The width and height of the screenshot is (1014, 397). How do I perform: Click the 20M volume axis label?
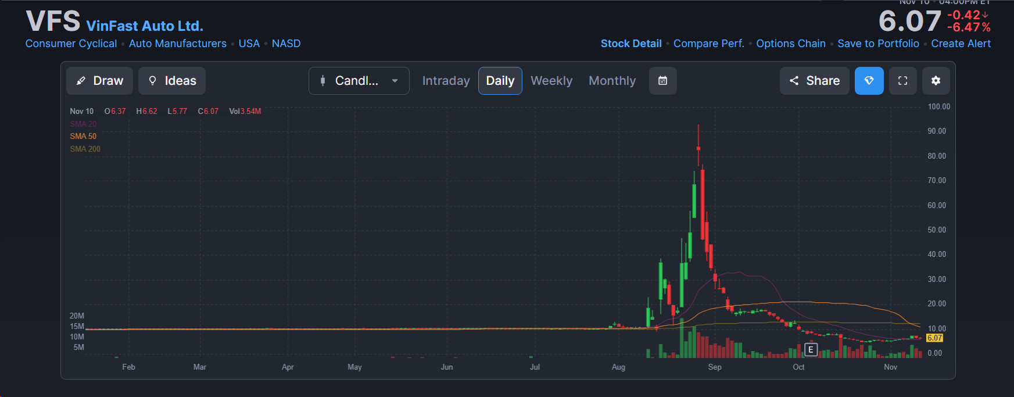77,316
